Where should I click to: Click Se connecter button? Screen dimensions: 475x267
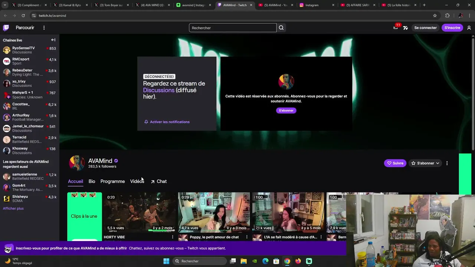coord(425,28)
